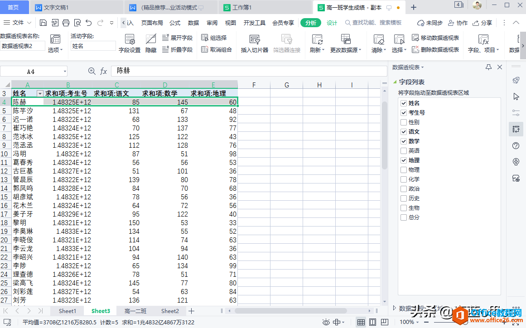The image size is (526, 328).
Task: Switch to the 数据 ribbon tab
Action: click(193, 23)
